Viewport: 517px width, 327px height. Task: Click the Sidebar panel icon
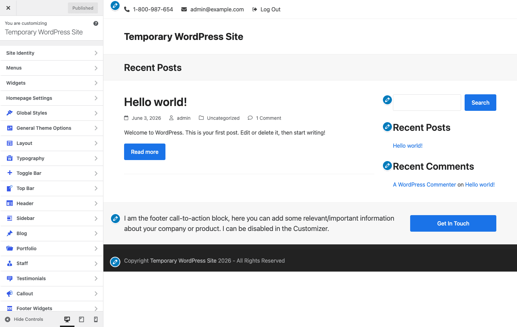[x=10, y=218]
